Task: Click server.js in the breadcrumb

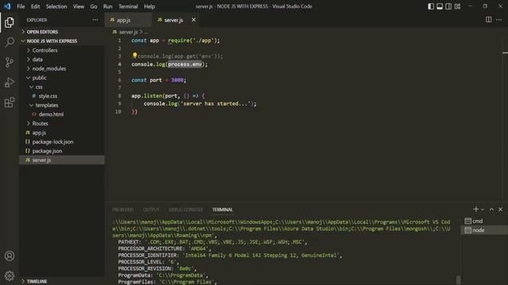Action: coord(129,32)
